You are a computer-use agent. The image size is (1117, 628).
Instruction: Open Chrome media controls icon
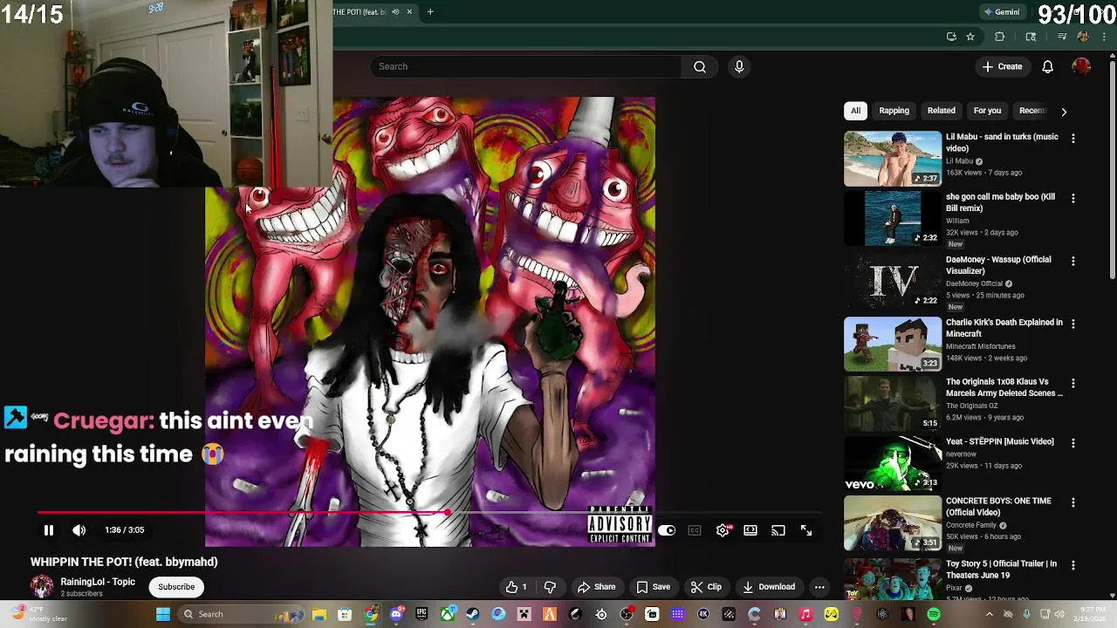[x=1062, y=37]
